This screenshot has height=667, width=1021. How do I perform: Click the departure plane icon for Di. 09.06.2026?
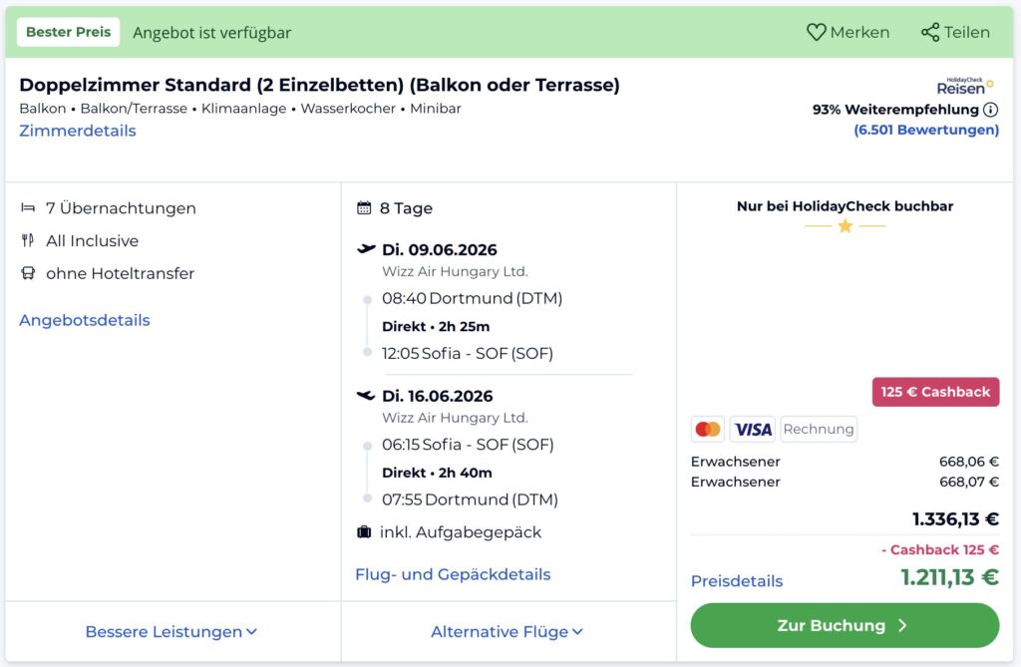[366, 249]
